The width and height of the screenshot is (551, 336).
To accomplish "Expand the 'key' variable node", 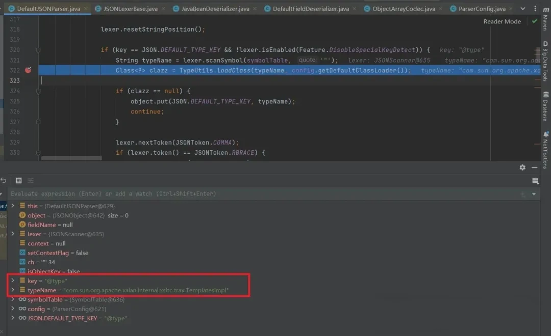I will click(x=13, y=280).
